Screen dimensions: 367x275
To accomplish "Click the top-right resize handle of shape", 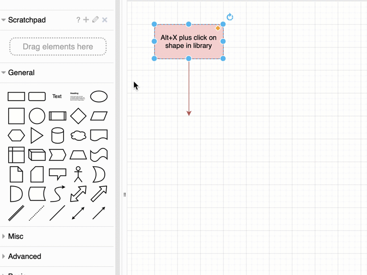I will click(x=223, y=24).
